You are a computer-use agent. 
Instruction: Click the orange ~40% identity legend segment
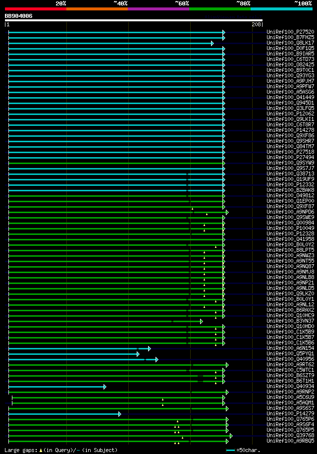click(x=97, y=9)
